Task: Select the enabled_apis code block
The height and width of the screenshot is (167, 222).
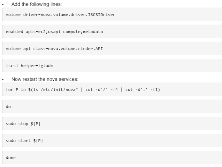Action: click(112, 32)
